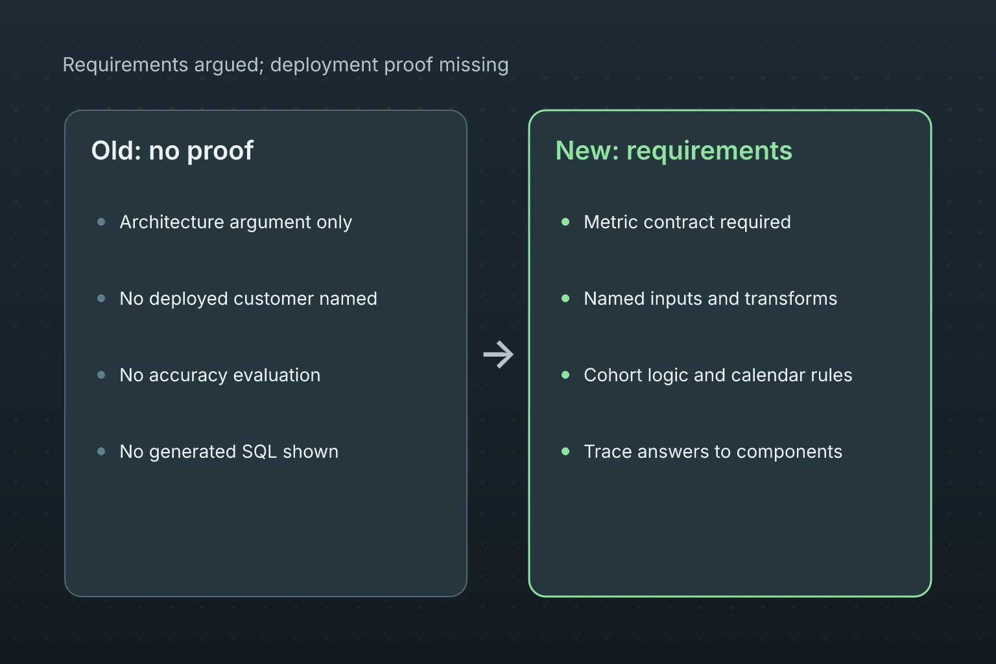Click the green bullet beside Cohort logic
Image resolution: width=996 pixels, height=664 pixels.
(x=565, y=375)
